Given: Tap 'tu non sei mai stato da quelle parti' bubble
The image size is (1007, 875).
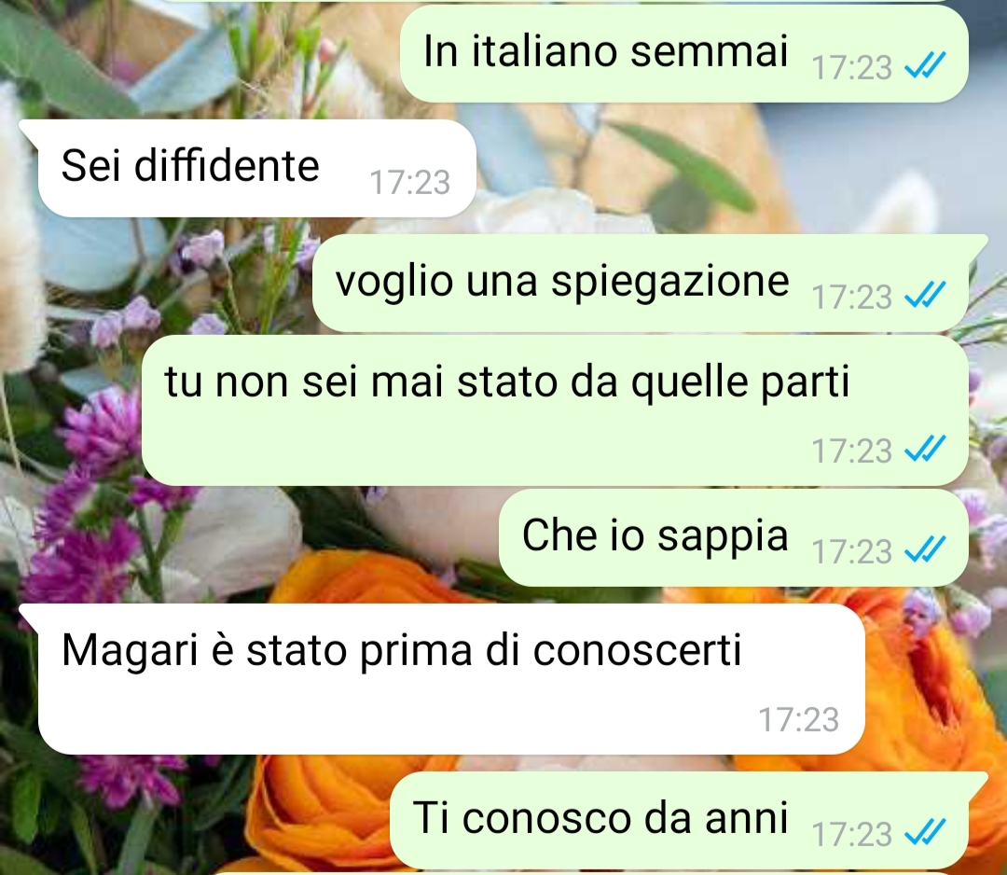Looking at the screenshot, I should point(555,410).
